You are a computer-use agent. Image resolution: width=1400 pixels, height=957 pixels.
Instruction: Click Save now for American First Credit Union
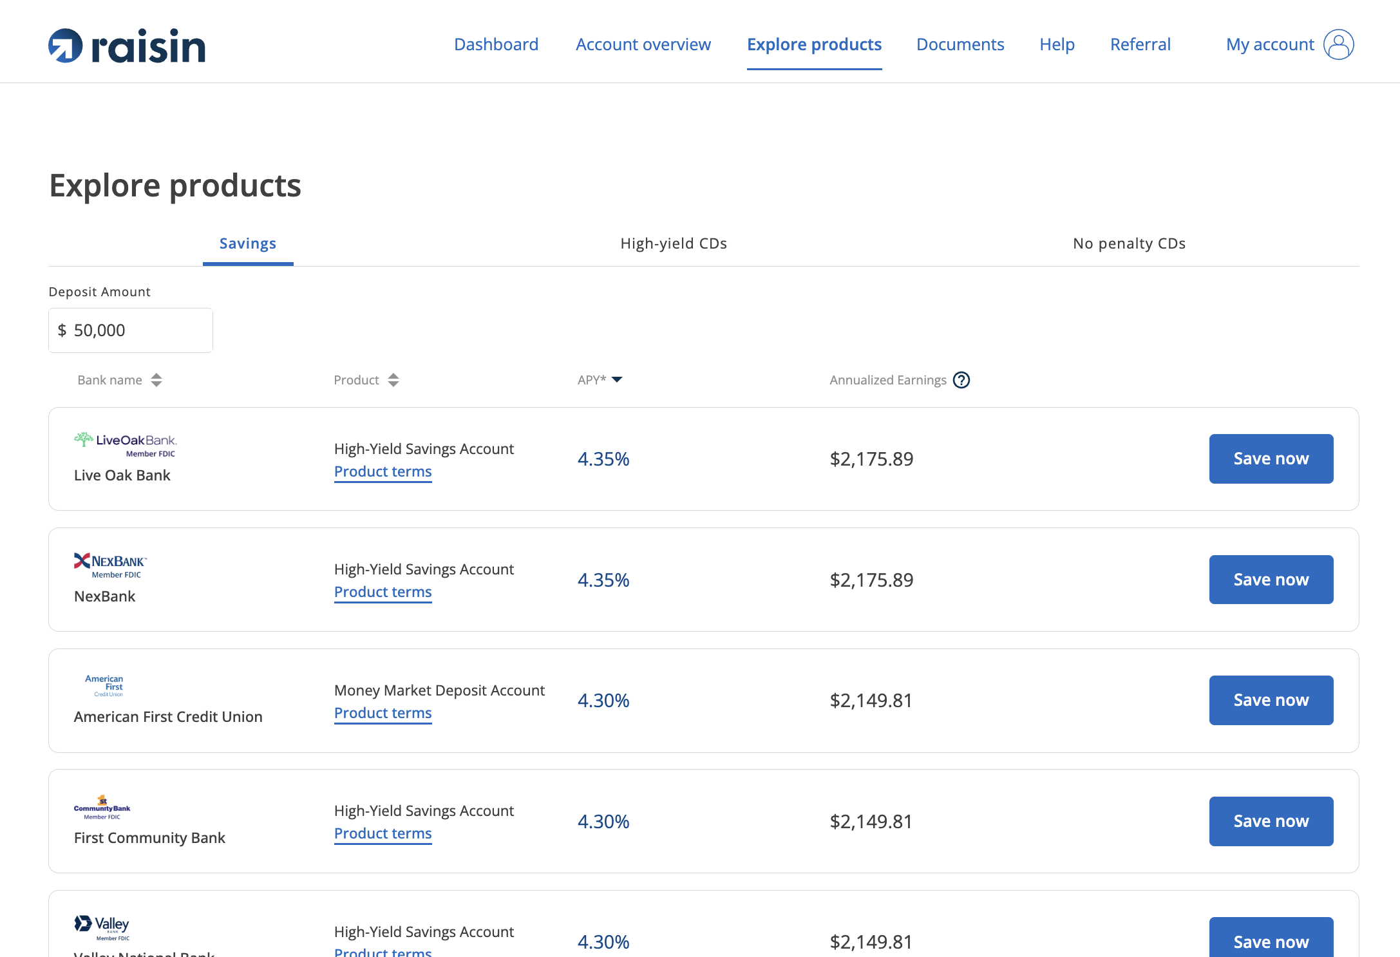[x=1271, y=700]
